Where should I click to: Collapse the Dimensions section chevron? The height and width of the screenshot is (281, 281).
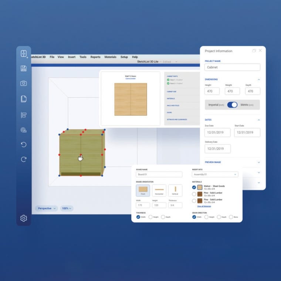pos(259,79)
